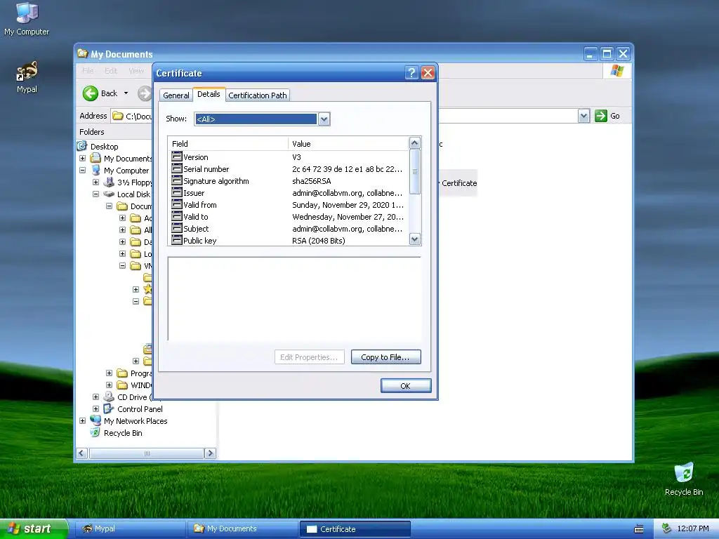
Task: Switch to My Documents taskbar button
Action: click(242, 529)
